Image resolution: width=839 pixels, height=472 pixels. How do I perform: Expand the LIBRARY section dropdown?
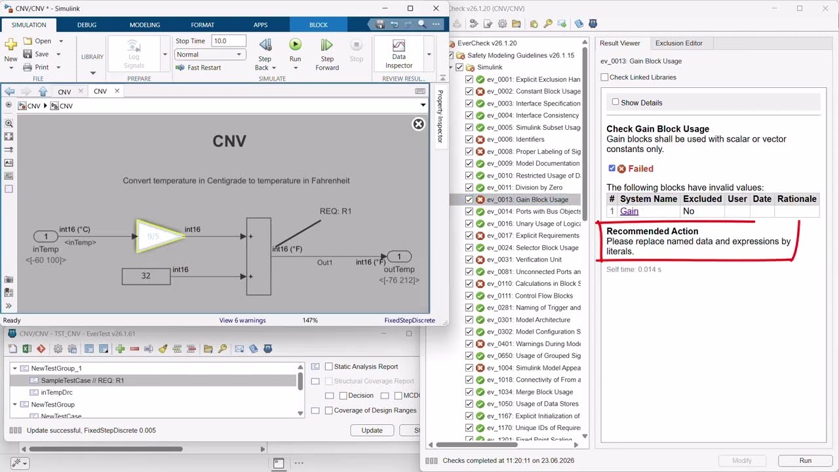click(x=92, y=73)
